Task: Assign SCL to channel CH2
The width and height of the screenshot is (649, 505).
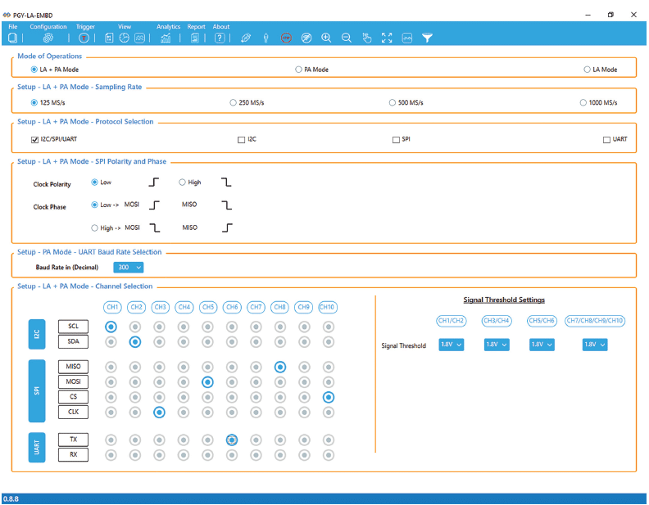Action: [135, 327]
